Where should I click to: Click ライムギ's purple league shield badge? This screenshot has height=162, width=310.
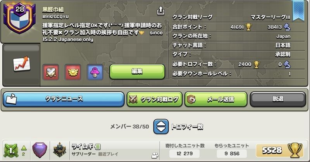(x=40, y=150)
